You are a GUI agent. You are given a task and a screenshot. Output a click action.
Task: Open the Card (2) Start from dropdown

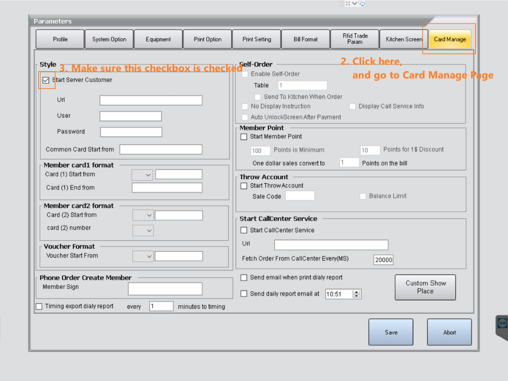point(143,215)
